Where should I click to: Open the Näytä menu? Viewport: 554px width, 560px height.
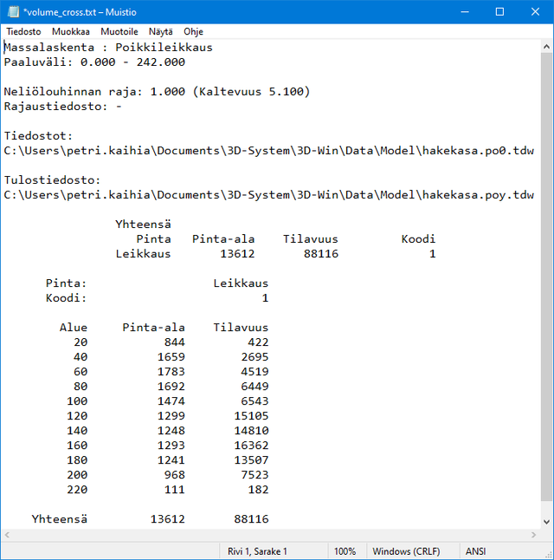(161, 31)
